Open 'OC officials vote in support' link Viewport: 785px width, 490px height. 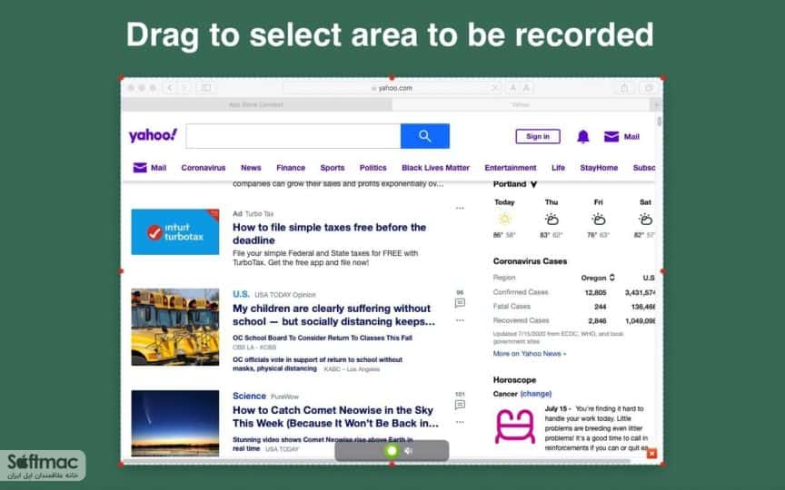tap(317, 364)
